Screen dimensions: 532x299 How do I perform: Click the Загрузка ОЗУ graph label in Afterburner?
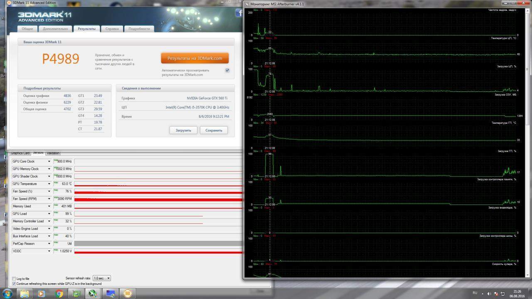coord(505,95)
